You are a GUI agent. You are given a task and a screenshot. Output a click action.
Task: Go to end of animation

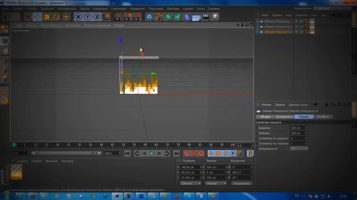(x=176, y=153)
